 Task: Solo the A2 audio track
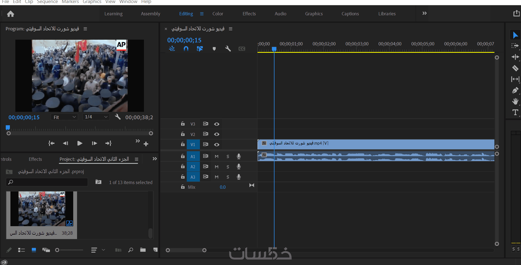(228, 167)
